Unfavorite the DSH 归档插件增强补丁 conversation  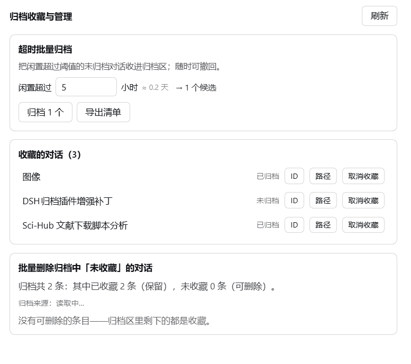click(363, 201)
